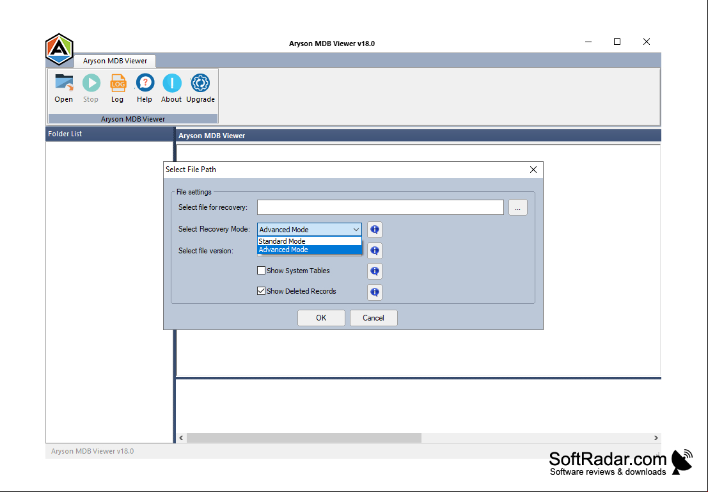Cancel the Select File Path dialog
Viewport: 708px width, 492px height.
point(374,318)
